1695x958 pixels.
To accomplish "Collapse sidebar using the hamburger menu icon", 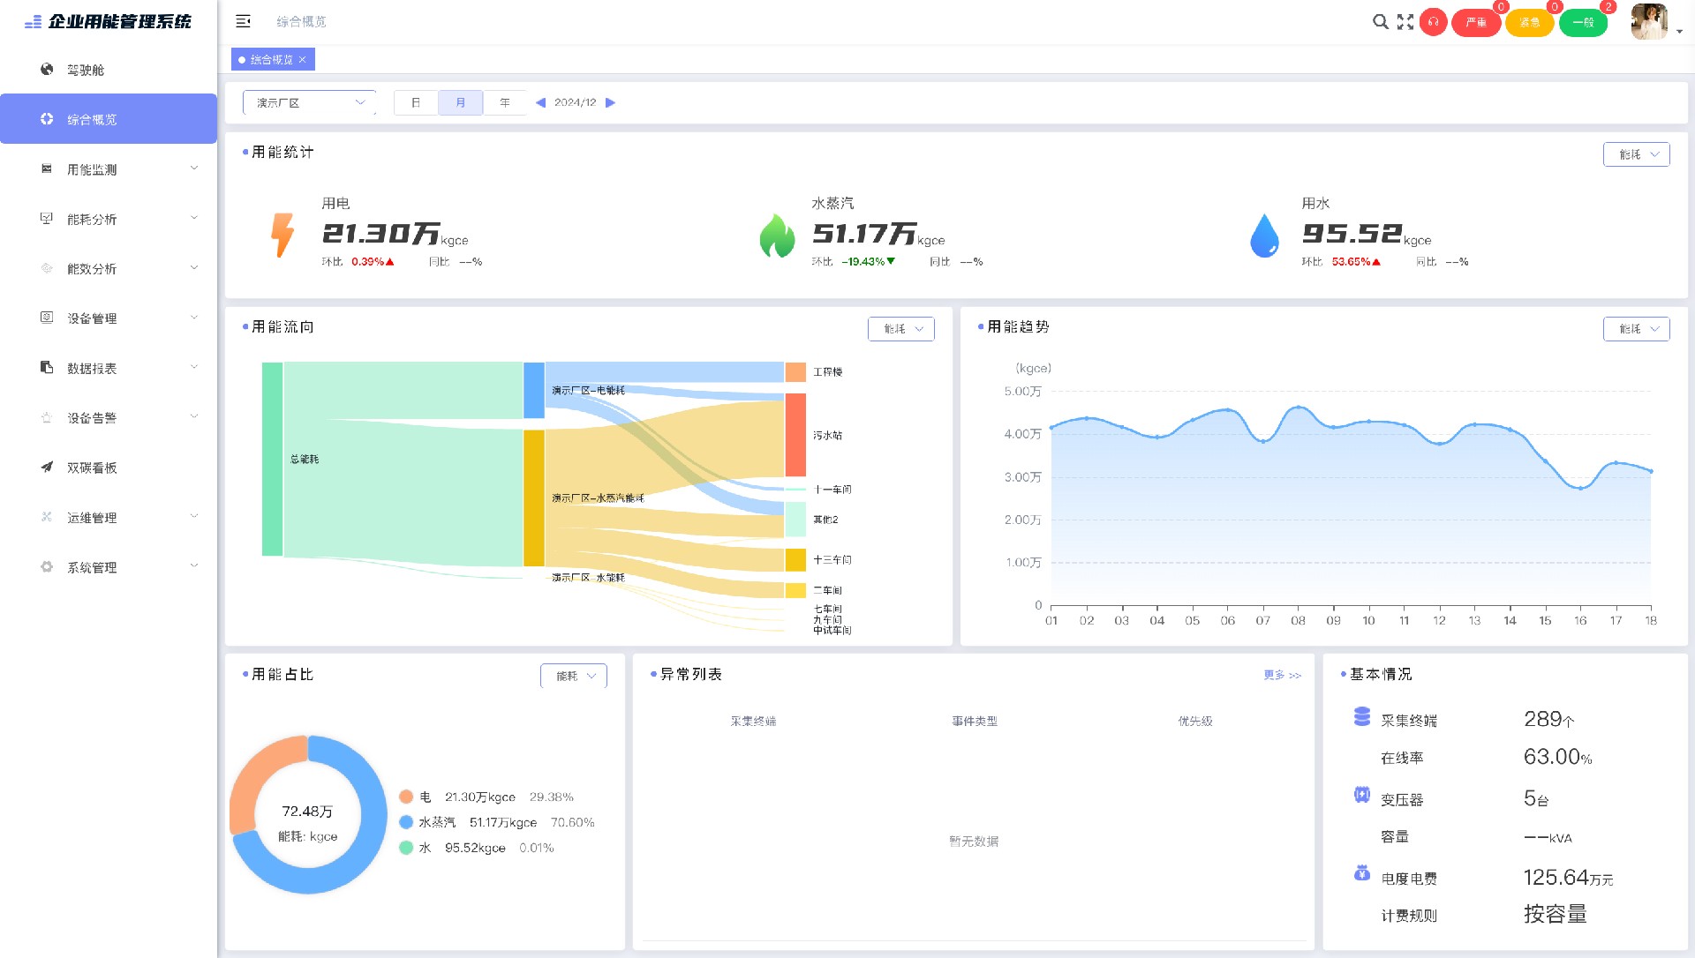I will pyautogui.click(x=244, y=21).
